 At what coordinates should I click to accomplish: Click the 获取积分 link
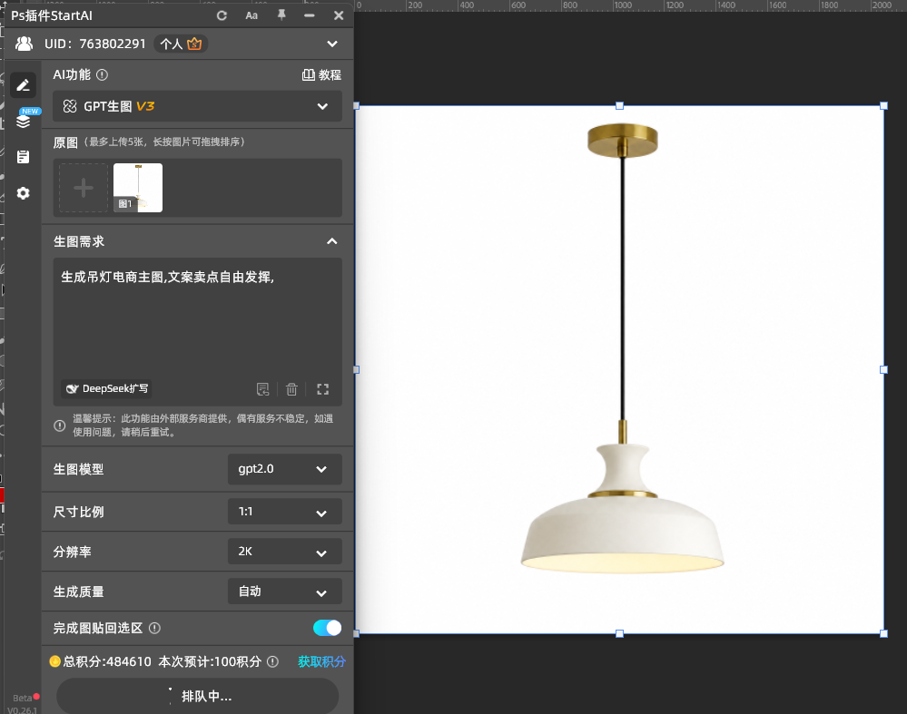tap(321, 661)
